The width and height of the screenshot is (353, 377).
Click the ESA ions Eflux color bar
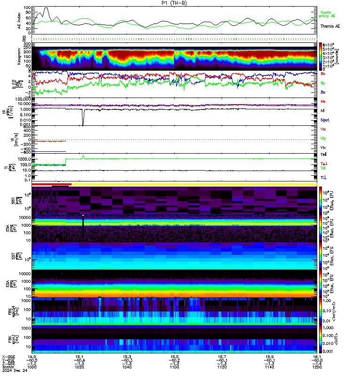pos(321,228)
